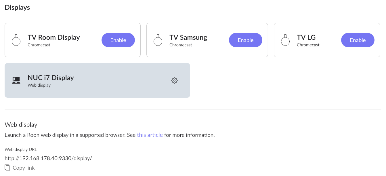Image resolution: width=386 pixels, height=176 pixels.
Task: Click the Chromecast icon next to TV LG
Action: click(285, 40)
